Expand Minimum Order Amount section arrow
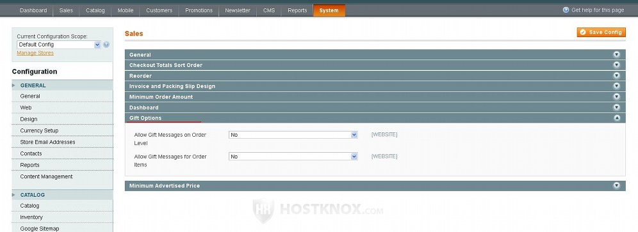Viewport: 638px width, 232px height. (x=616, y=97)
